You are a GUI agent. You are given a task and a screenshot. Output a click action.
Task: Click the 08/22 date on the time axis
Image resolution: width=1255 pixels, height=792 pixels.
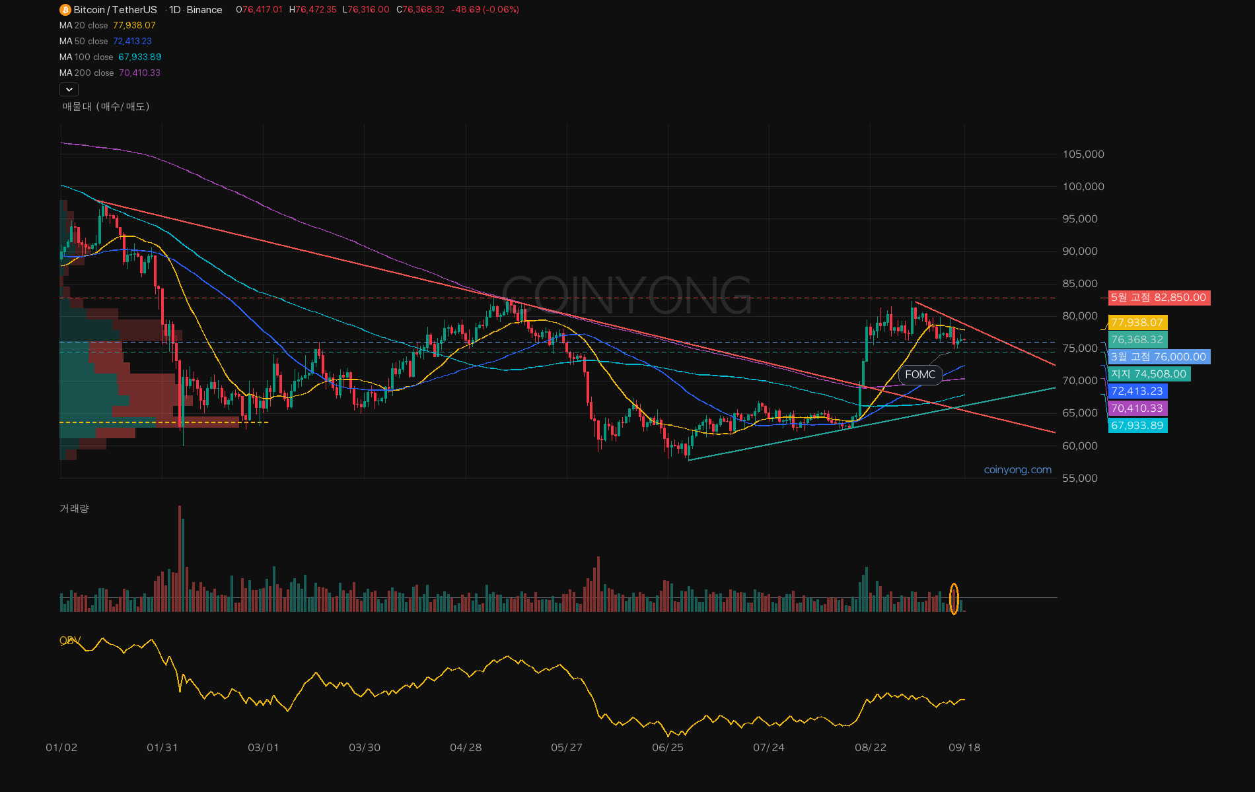[x=871, y=748]
